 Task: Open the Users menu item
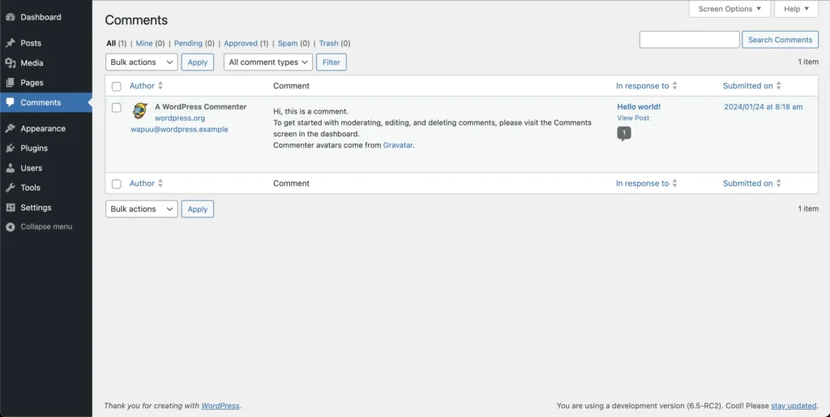tap(32, 168)
